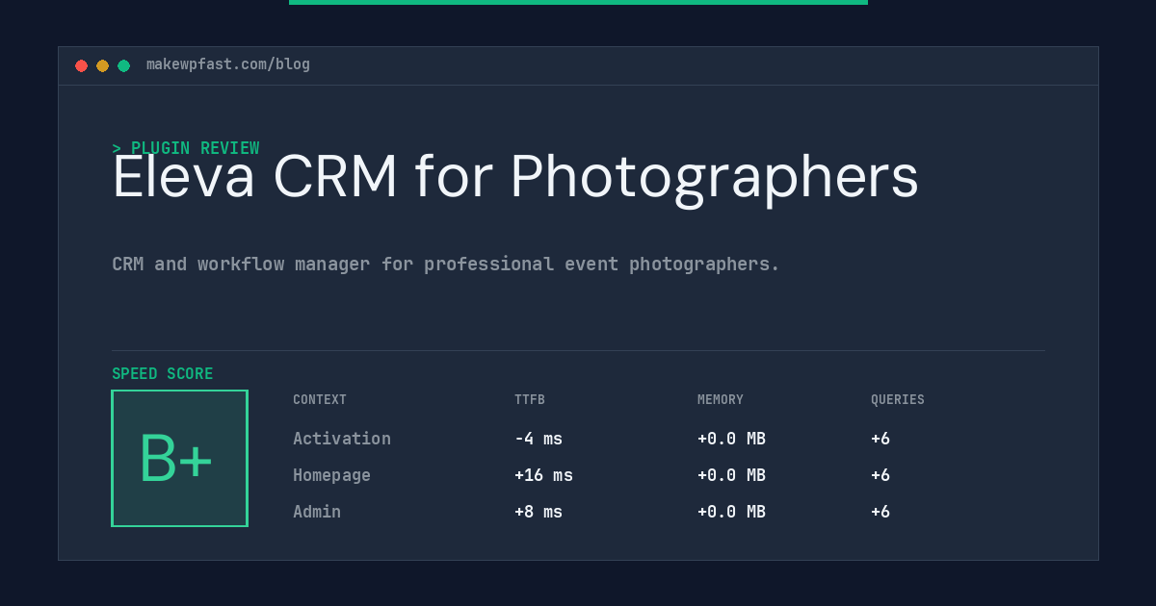Click the green window dot
The image size is (1156, 606).
(x=123, y=65)
